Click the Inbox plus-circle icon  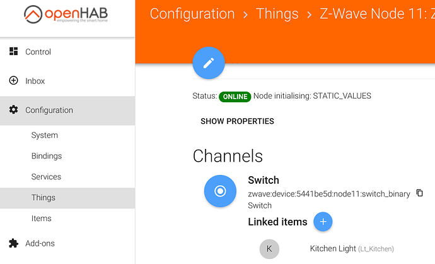pos(14,81)
